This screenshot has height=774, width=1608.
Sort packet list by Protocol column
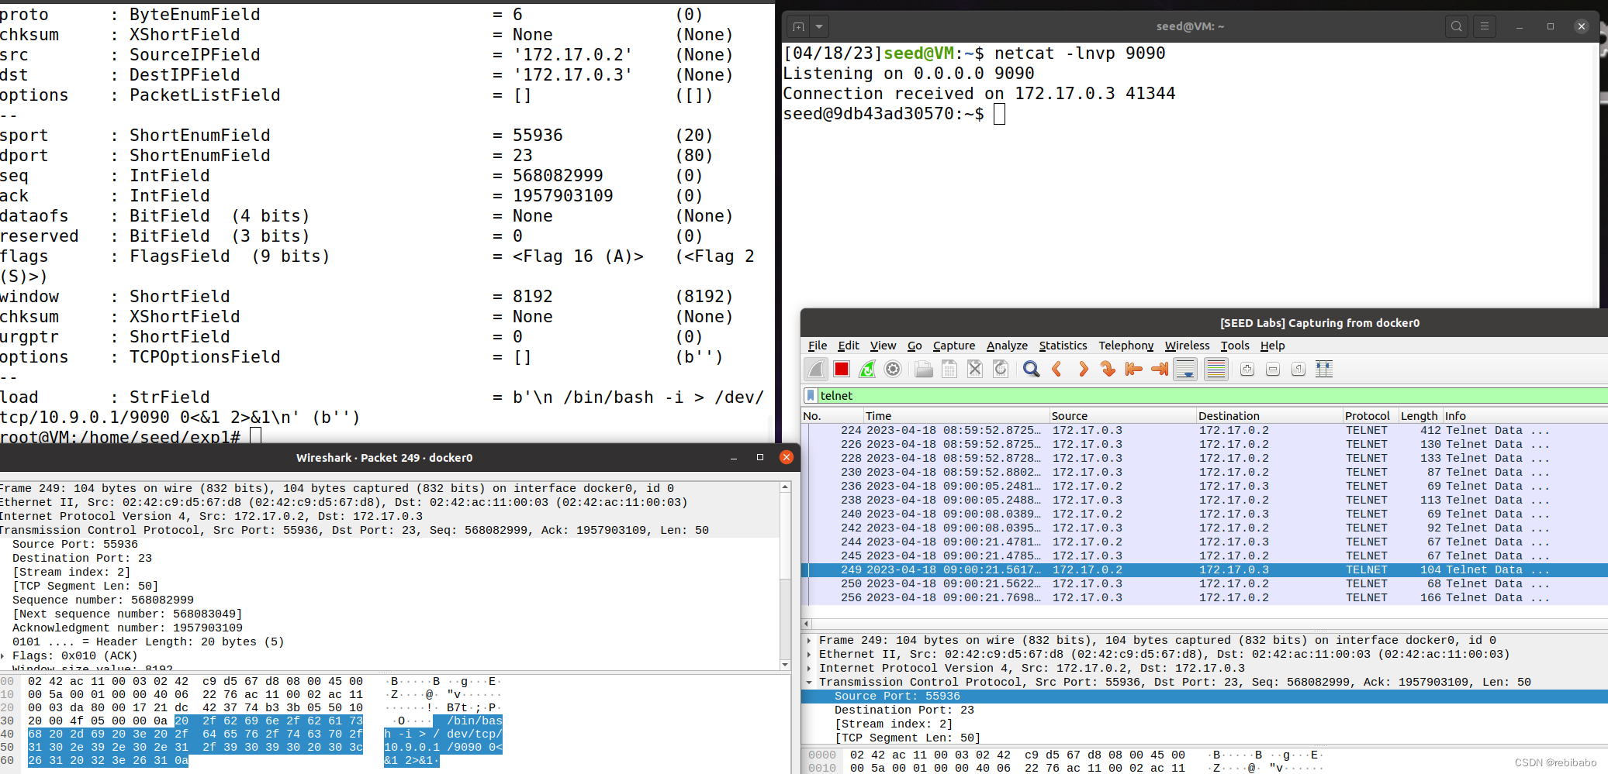tap(1370, 416)
